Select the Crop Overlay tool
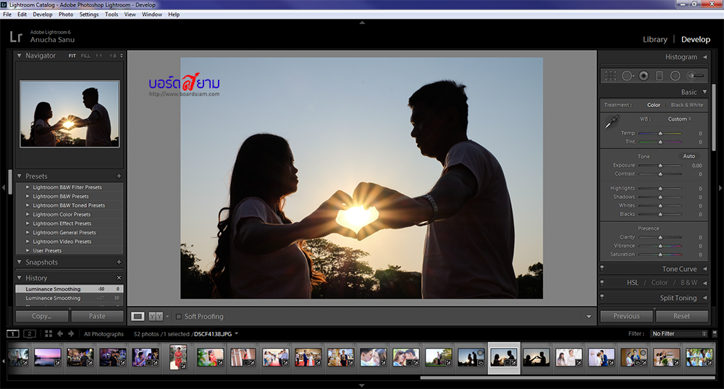The height and width of the screenshot is (389, 724). point(610,75)
